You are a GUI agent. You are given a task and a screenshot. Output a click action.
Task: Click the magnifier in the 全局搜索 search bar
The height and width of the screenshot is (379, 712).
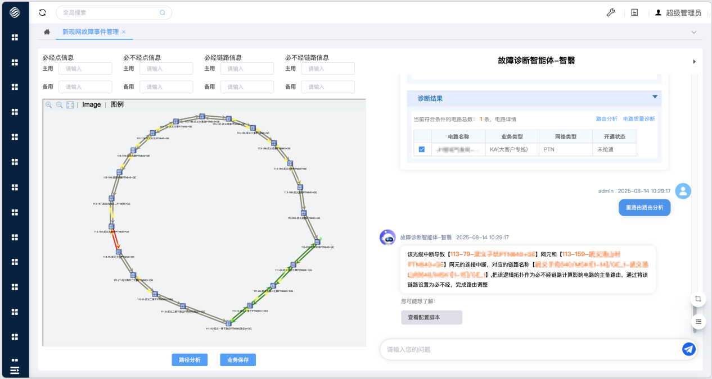tap(162, 12)
